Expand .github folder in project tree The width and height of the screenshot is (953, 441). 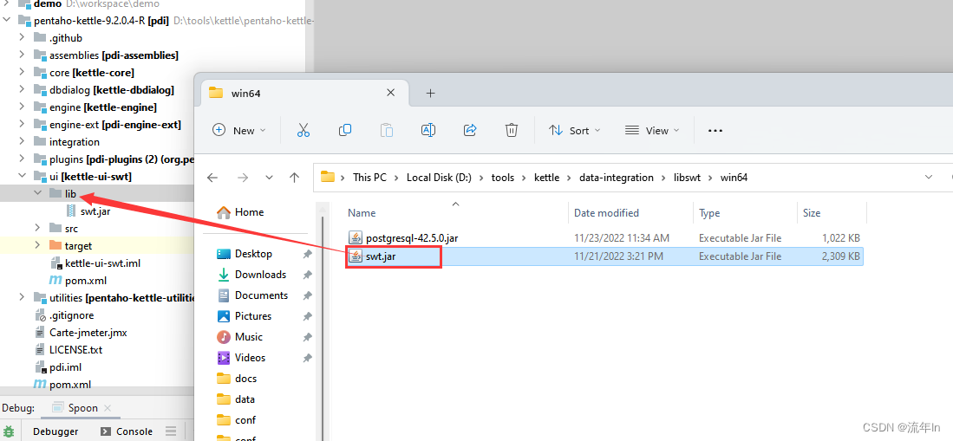coord(22,37)
